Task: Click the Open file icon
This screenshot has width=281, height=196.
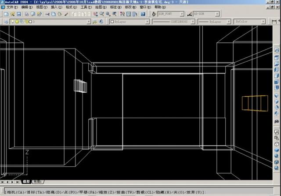Action: (x=13, y=14)
